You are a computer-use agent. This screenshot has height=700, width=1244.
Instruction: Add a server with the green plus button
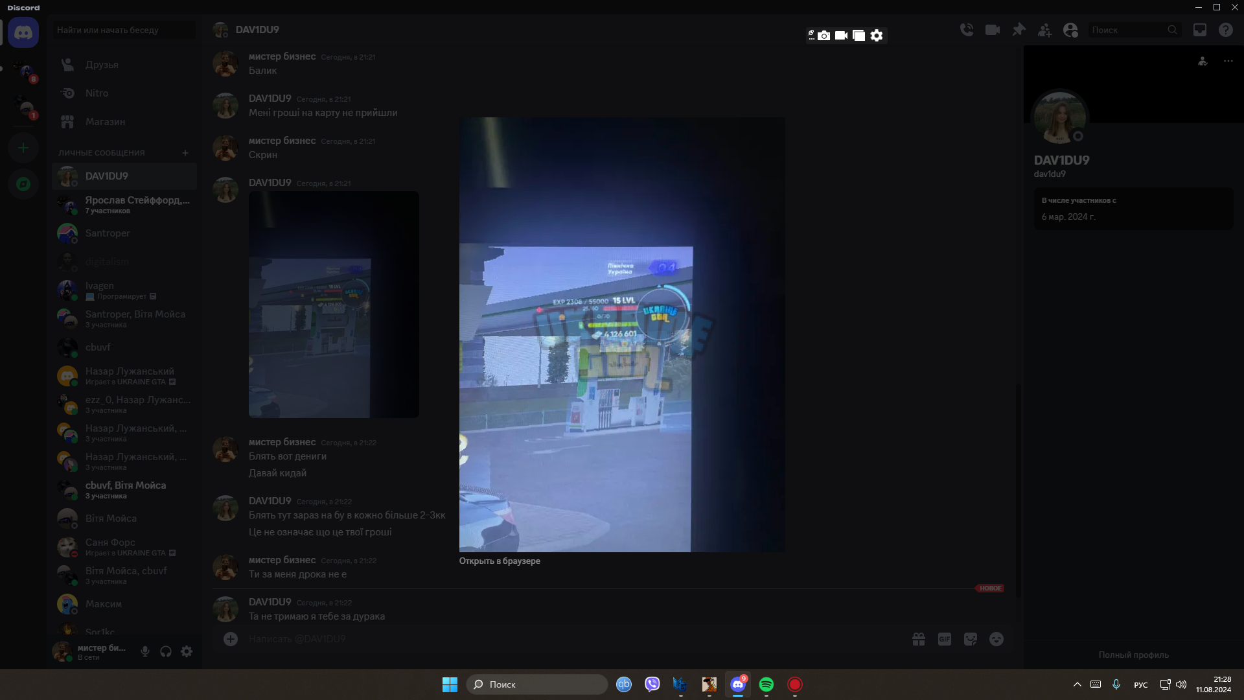pyautogui.click(x=23, y=148)
